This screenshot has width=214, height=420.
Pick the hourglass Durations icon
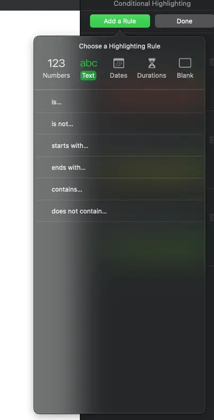click(152, 63)
